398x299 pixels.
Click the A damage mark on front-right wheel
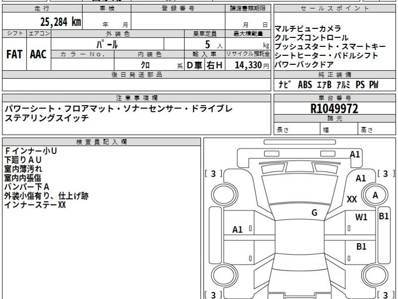[x=375, y=195]
